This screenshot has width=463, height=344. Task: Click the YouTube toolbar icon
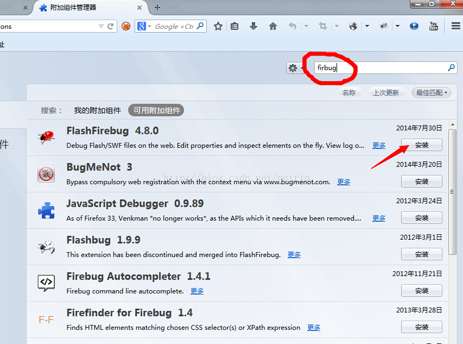point(434,26)
